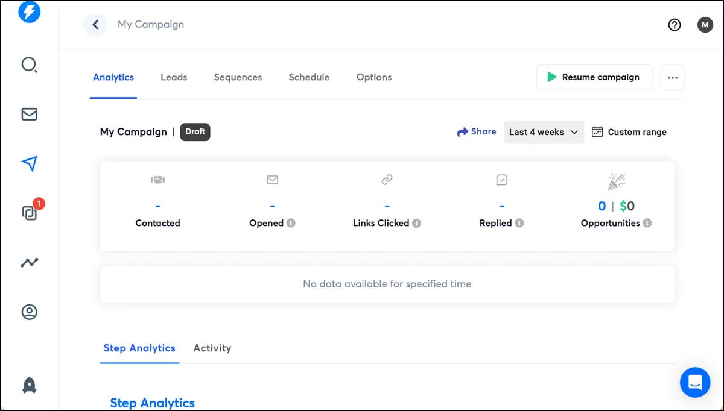Click the calendar icon beside Custom range

tap(597, 132)
